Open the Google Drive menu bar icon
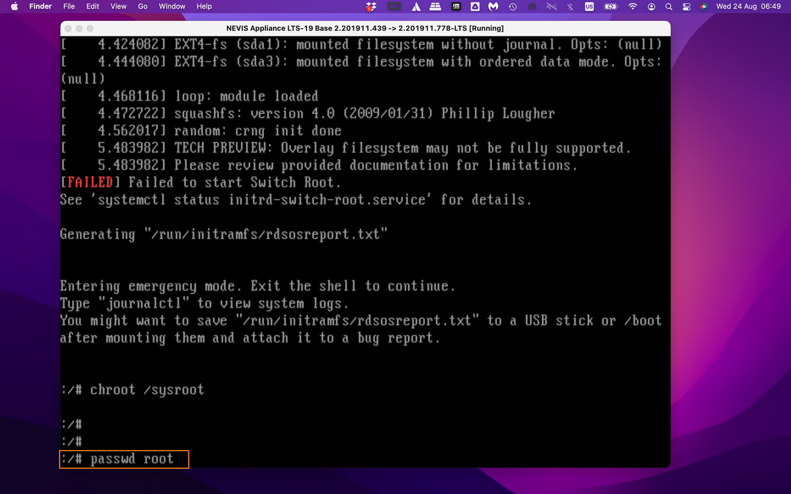Screen dimensions: 791x494 [475, 7]
